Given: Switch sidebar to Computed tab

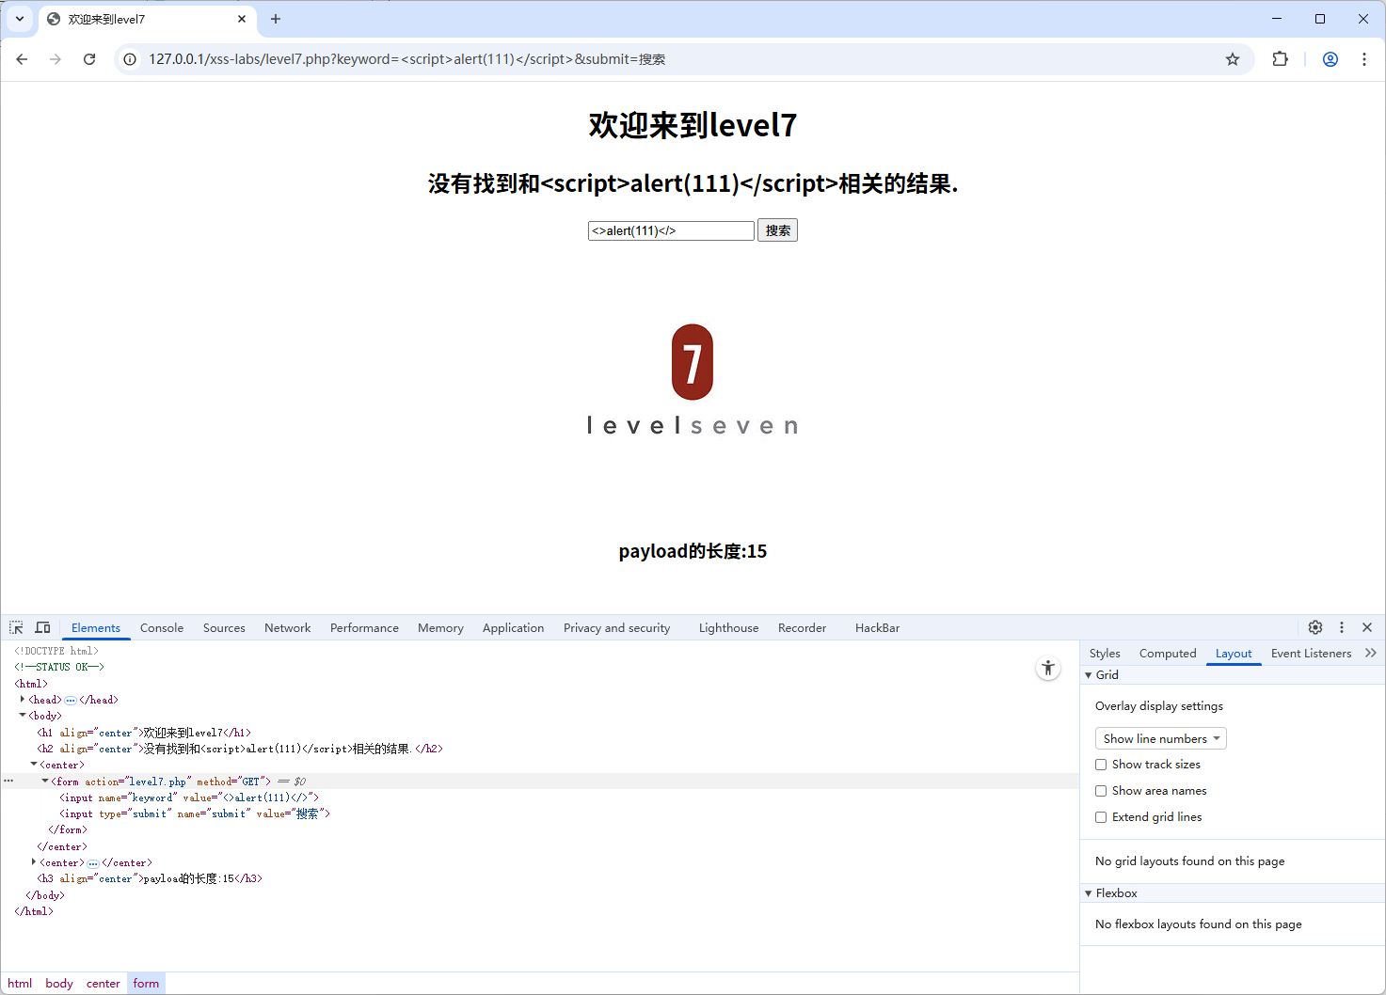Looking at the screenshot, I should tap(1168, 654).
